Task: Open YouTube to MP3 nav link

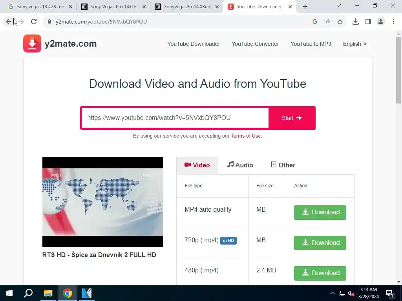Action: pos(311,44)
